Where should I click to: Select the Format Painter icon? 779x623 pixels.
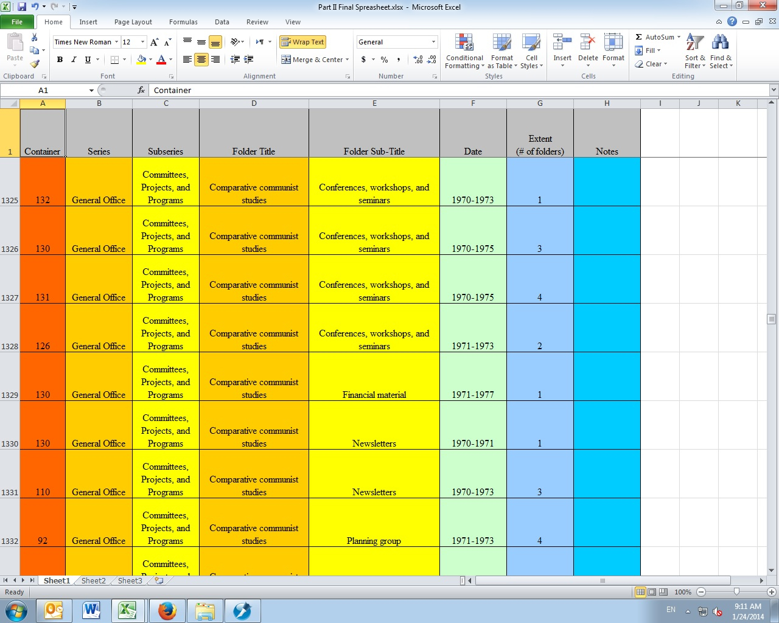[x=36, y=63]
